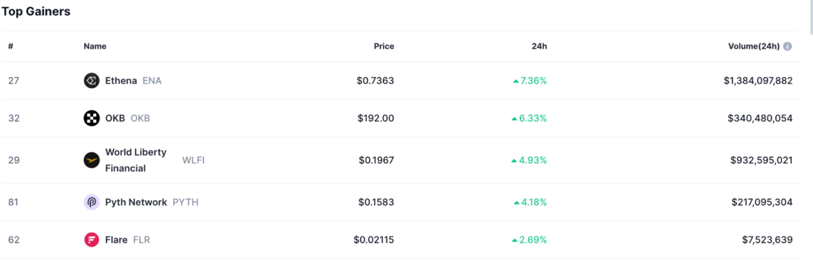Click the Flare red logo icon
Viewport: 813px width, 261px height.
[x=91, y=239]
